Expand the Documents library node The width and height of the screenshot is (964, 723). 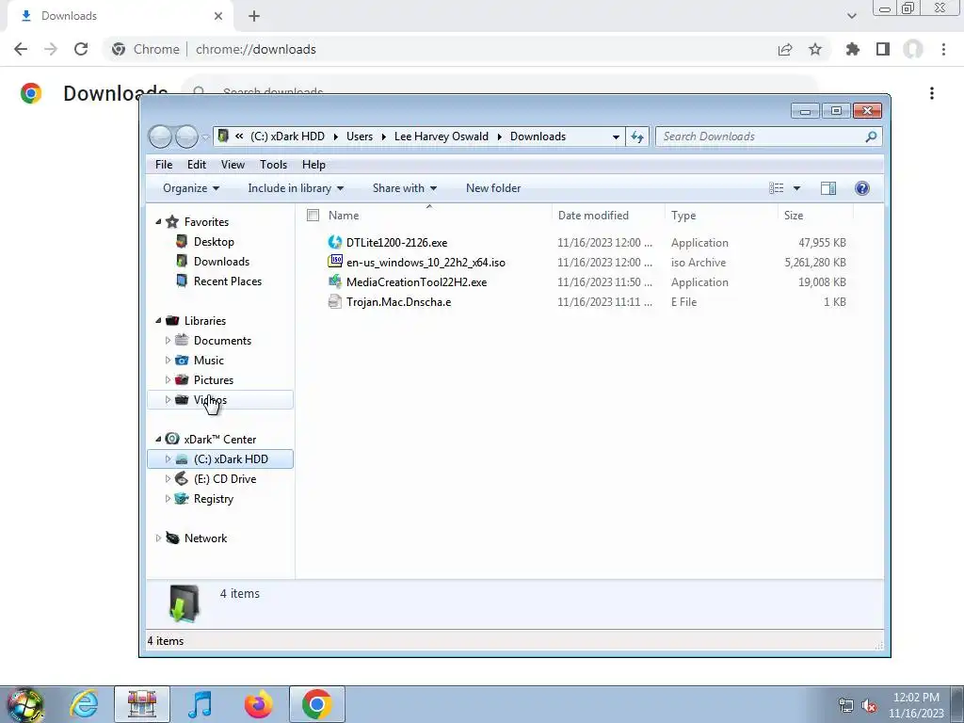(168, 340)
